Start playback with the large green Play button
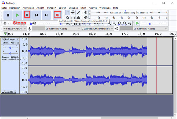Viewport: 177px width, 119px height. point(18,15)
